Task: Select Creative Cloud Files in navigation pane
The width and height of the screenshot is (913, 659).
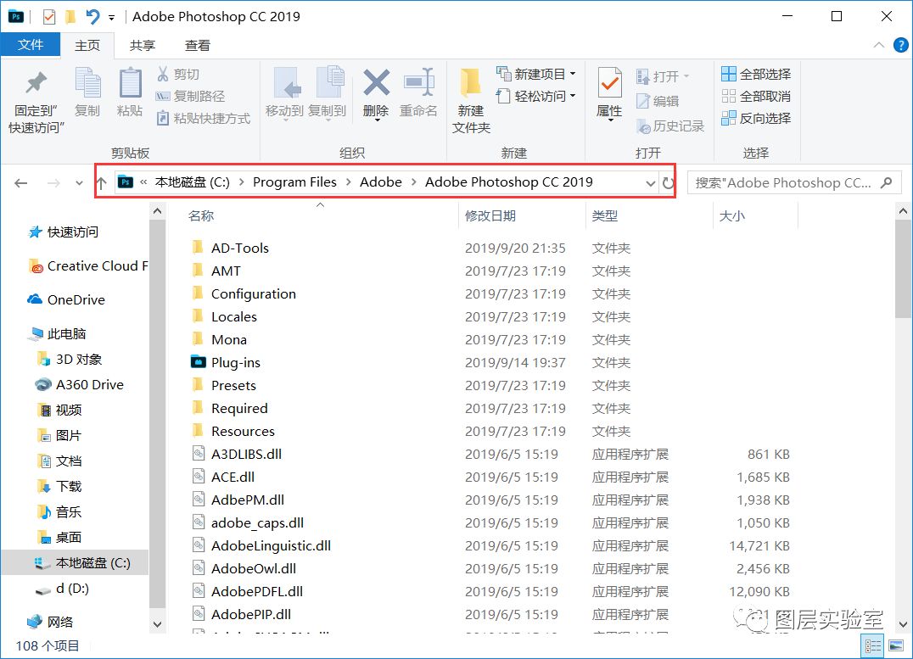Action: pyautogui.click(x=87, y=266)
